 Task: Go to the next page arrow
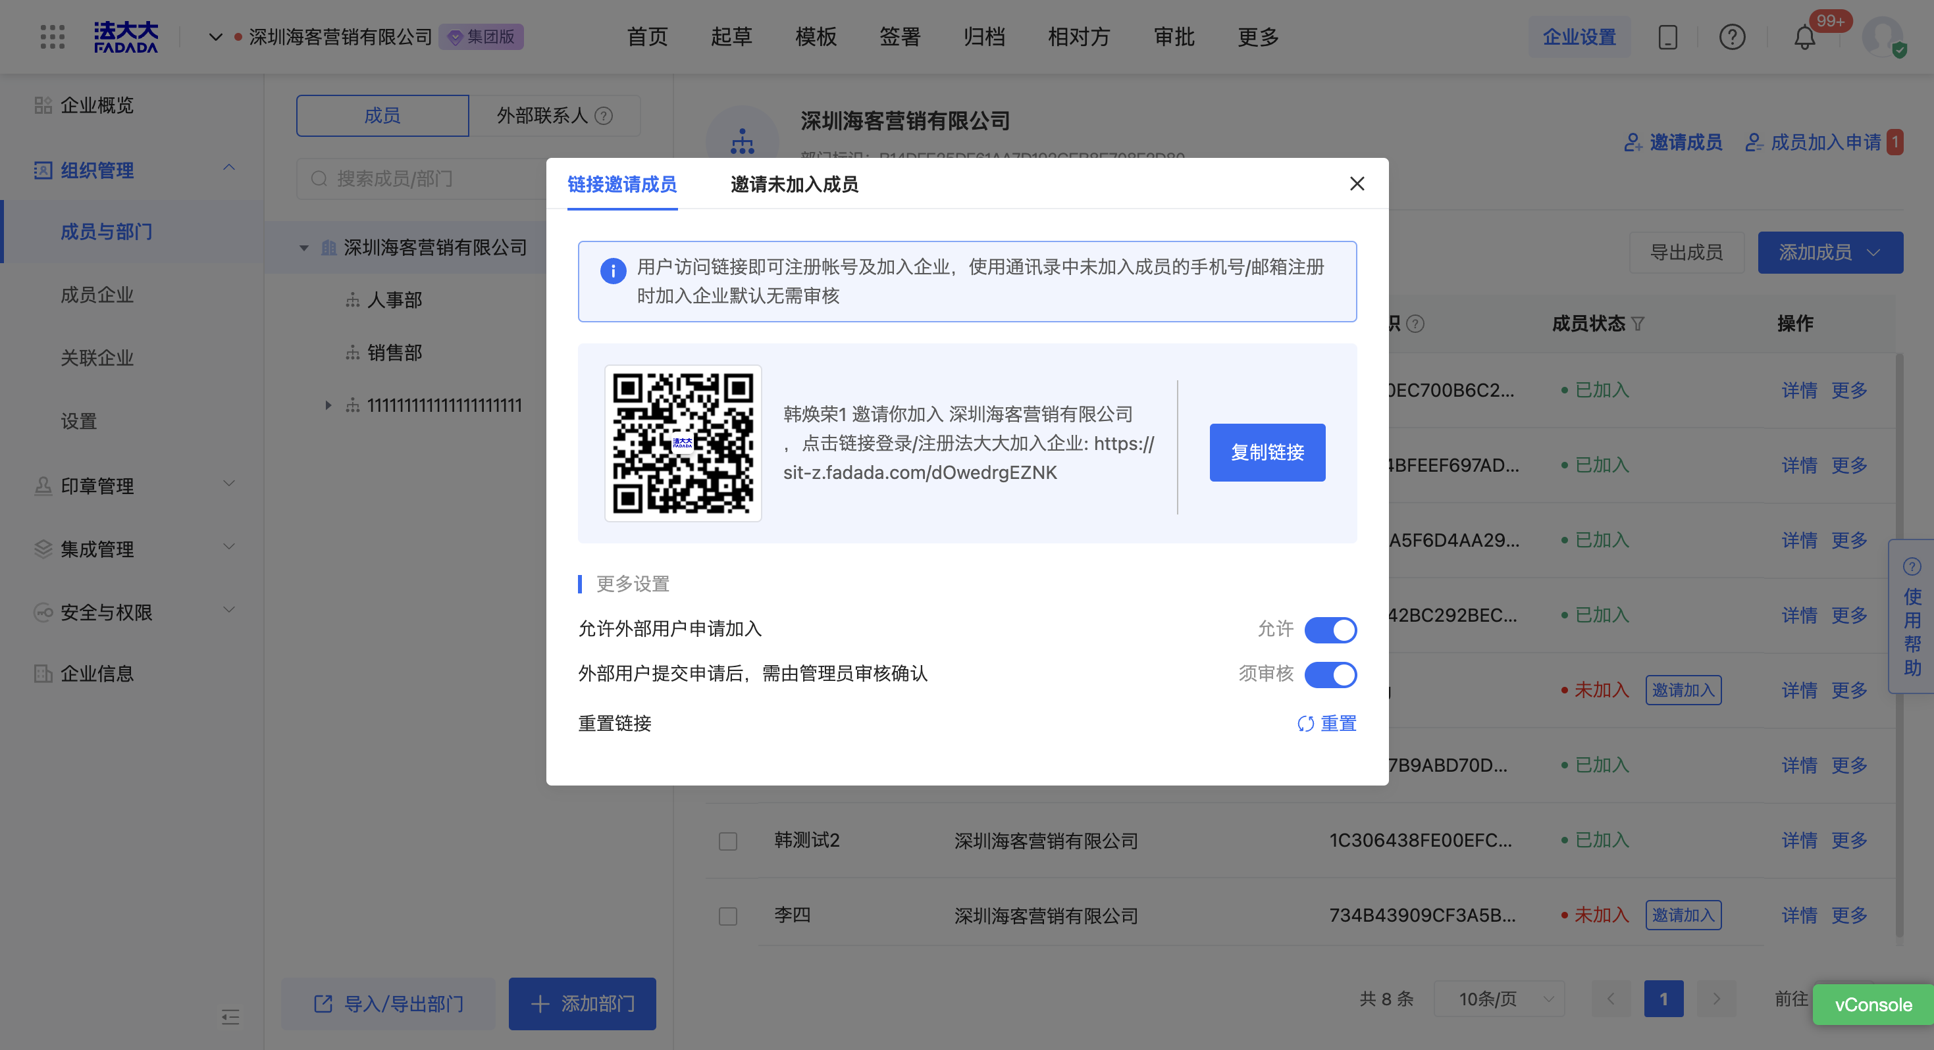click(x=1716, y=999)
